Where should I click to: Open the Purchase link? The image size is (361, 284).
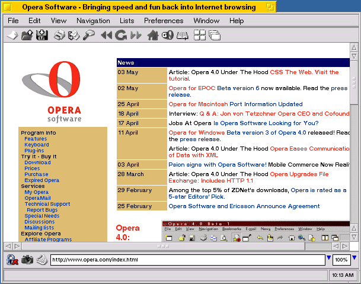coord(36,174)
